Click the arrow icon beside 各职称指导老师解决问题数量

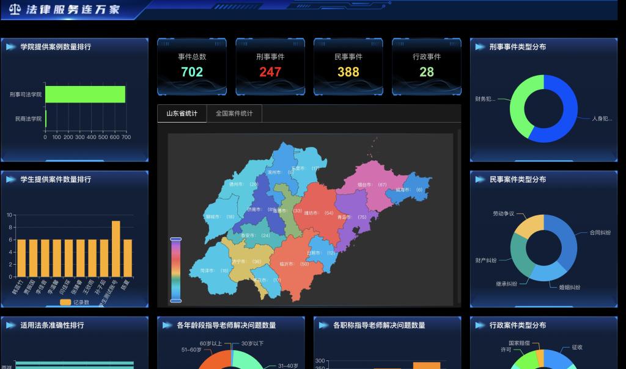pos(323,326)
